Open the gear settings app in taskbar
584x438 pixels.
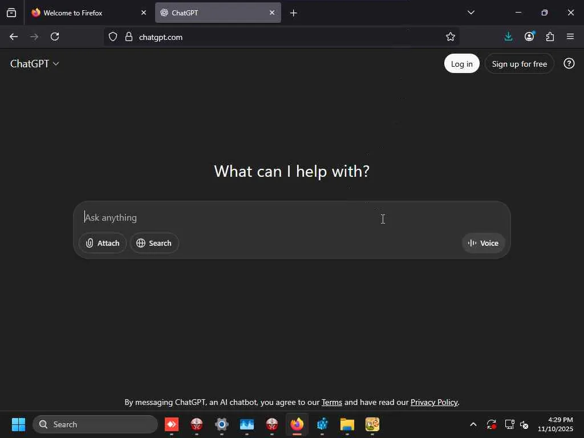tap(222, 424)
